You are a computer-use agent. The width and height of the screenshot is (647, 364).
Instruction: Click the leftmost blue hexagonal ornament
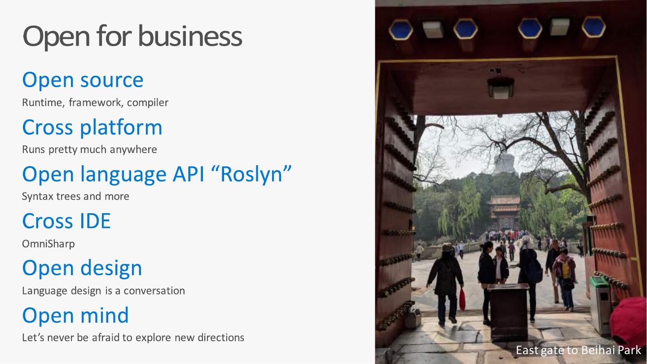point(401,30)
